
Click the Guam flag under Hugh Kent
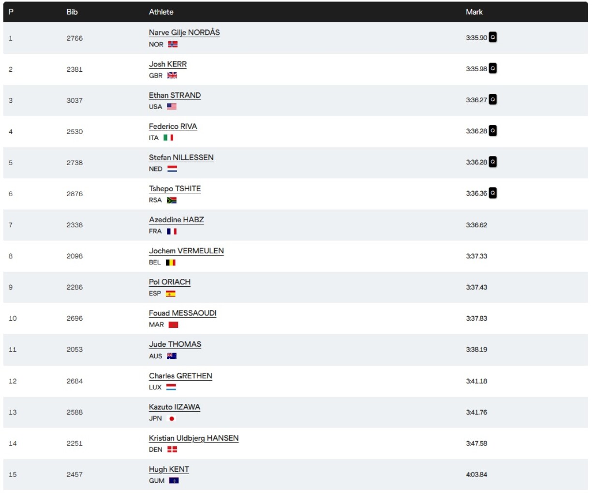click(174, 480)
